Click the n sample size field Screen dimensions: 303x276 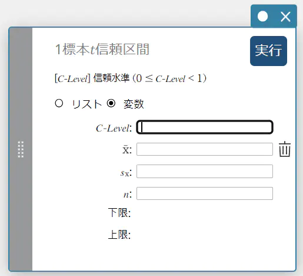click(205, 193)
